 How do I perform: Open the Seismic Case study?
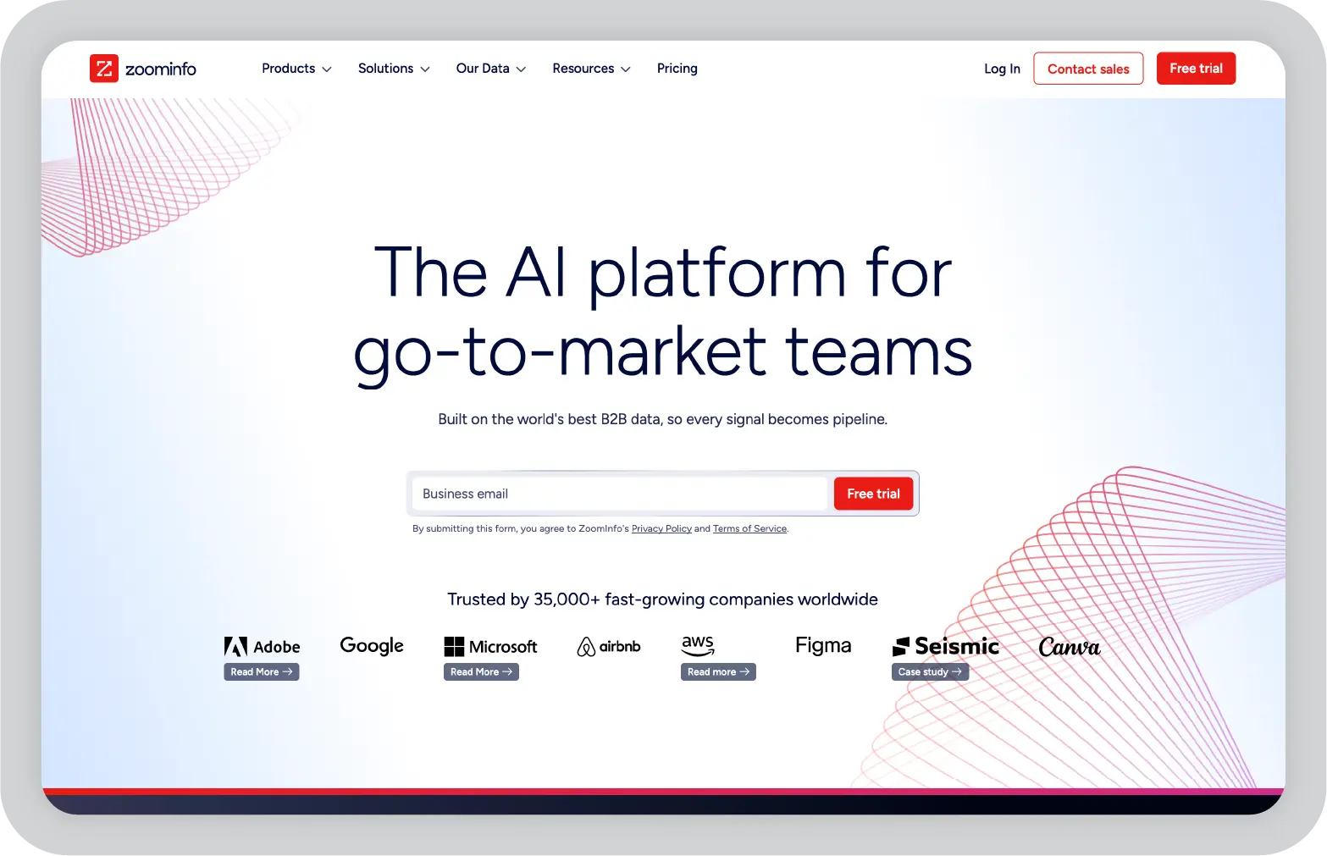coord(930,671)
